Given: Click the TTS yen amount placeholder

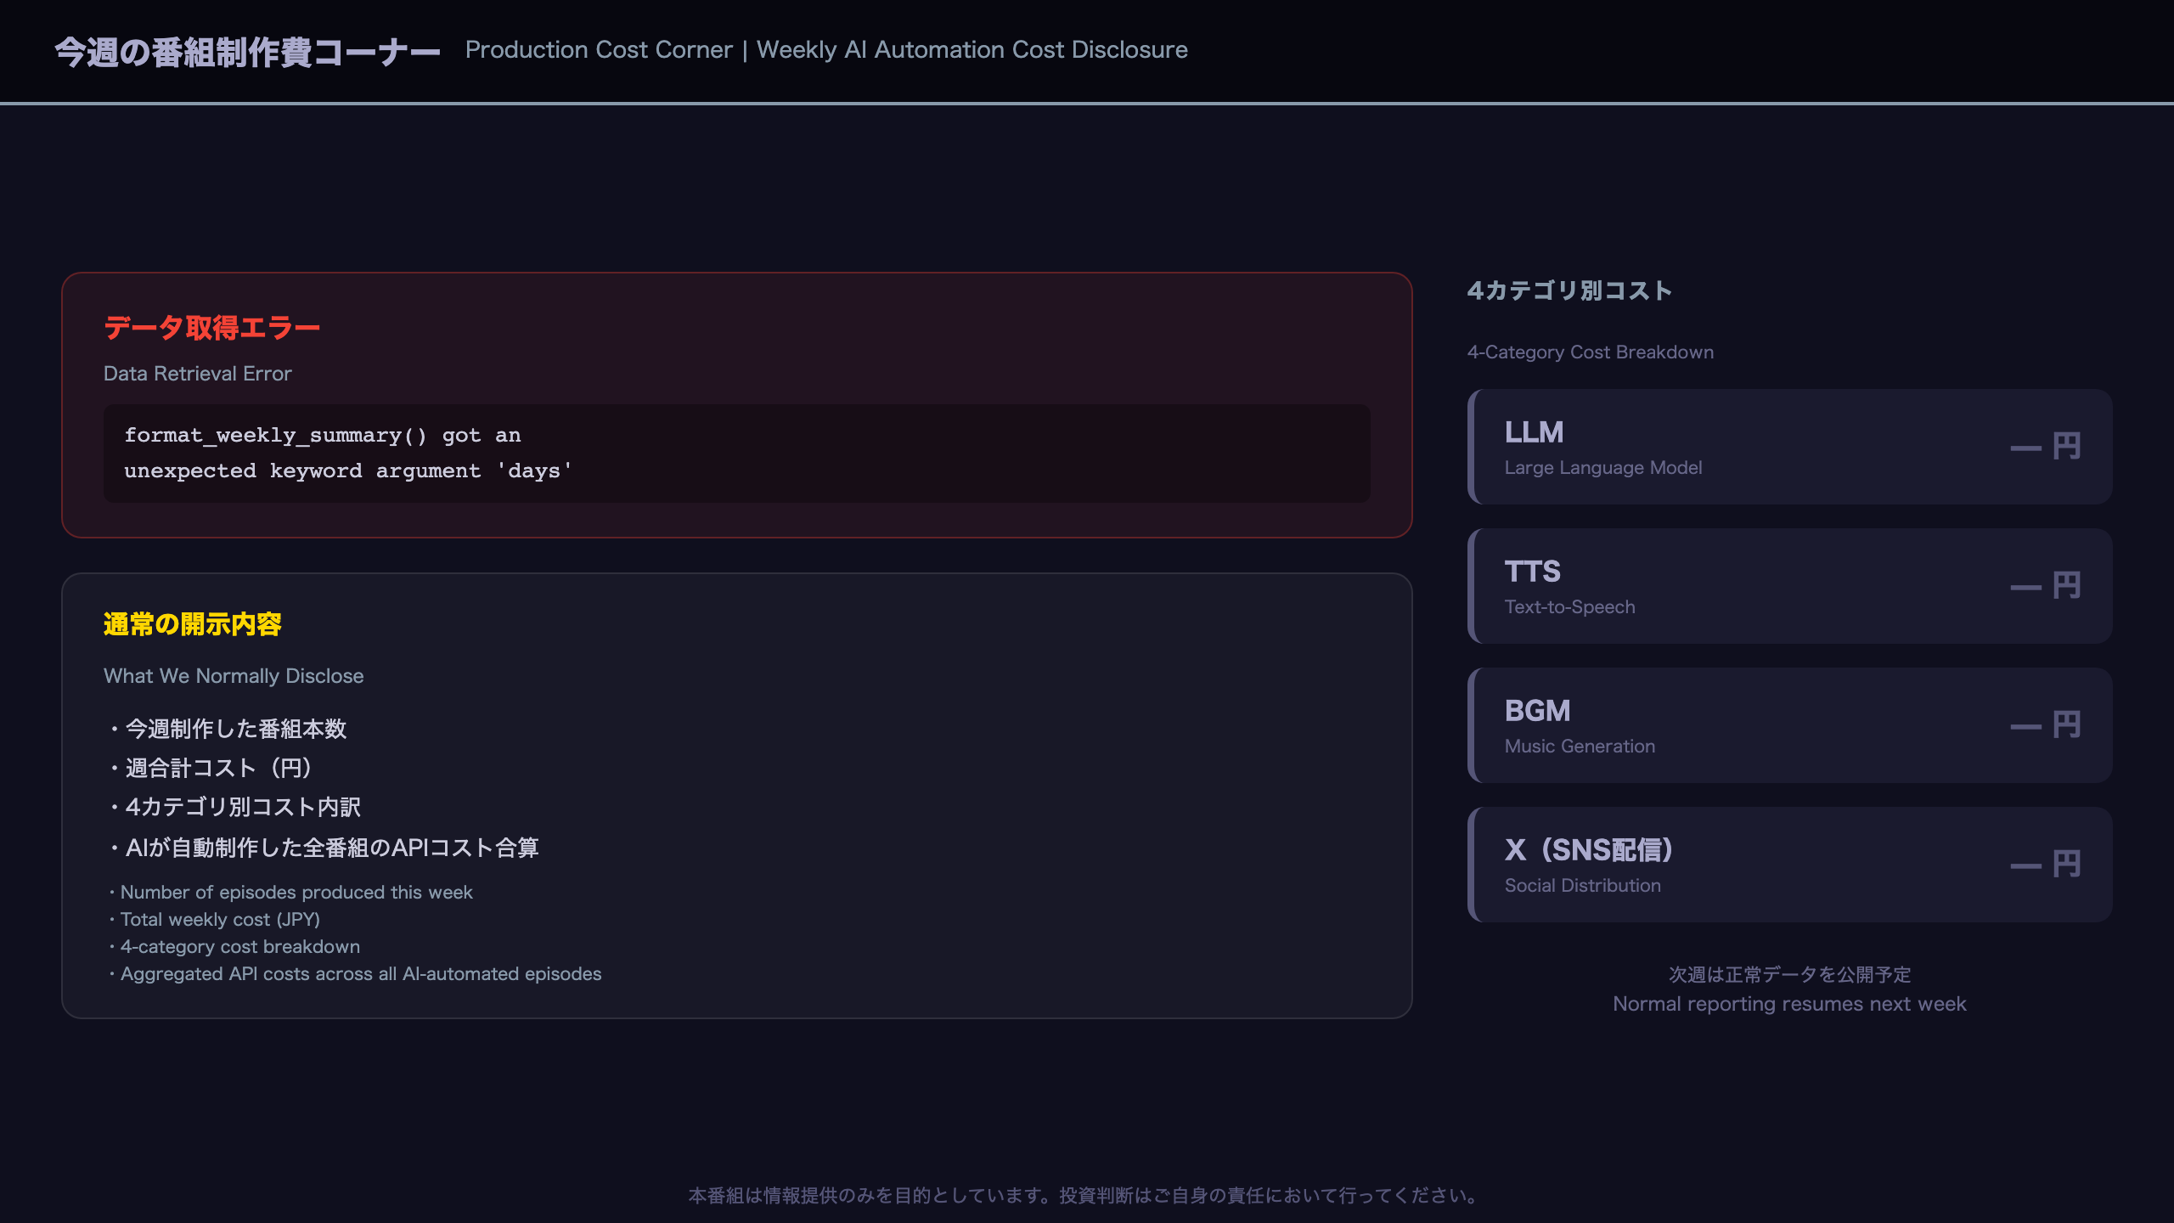Looking at the screenshot, I should click(2045, 586).
